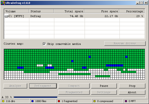Viewport: 149px width, 104px height.
Task: Click the yellow compressed legend square
Action: pos(94,101)
